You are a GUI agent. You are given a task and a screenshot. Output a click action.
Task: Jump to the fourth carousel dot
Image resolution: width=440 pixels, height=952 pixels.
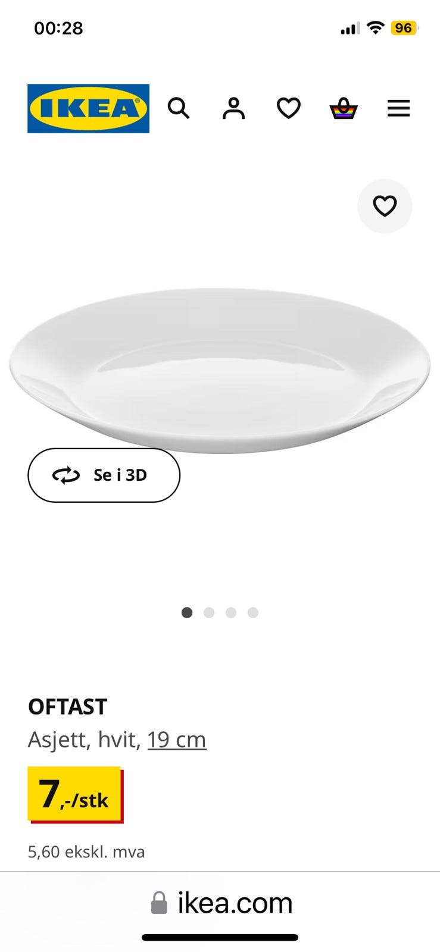[253, 612]
